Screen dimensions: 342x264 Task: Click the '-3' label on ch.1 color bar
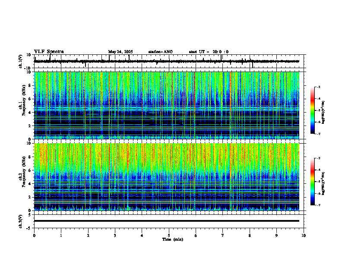319,87
